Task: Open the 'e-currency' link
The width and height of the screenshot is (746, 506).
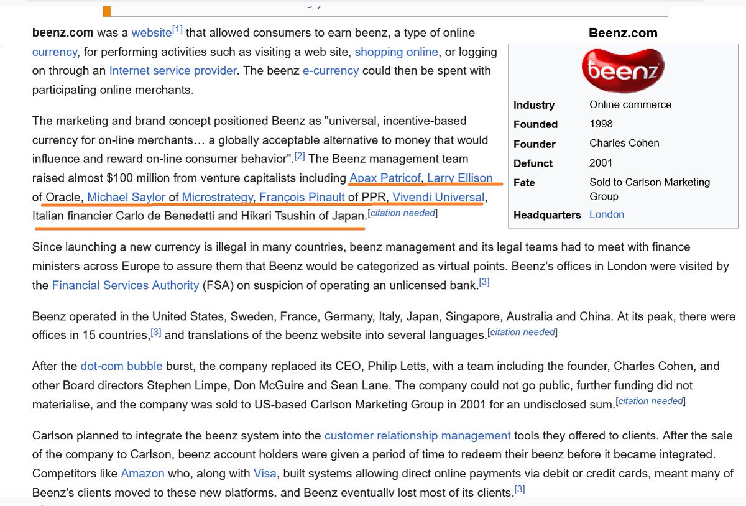Action: (330, 71)
